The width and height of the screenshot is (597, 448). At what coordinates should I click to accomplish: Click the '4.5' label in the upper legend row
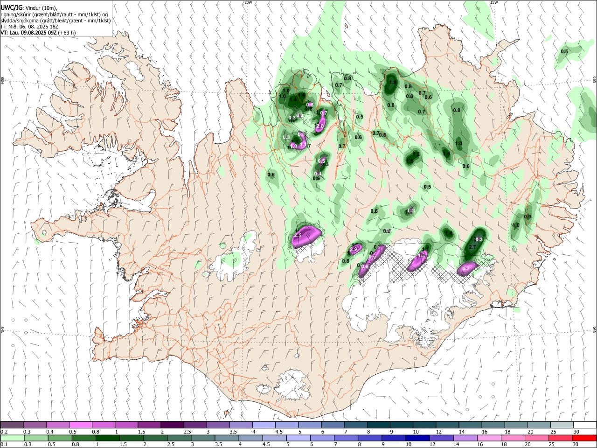coord(278,432)
